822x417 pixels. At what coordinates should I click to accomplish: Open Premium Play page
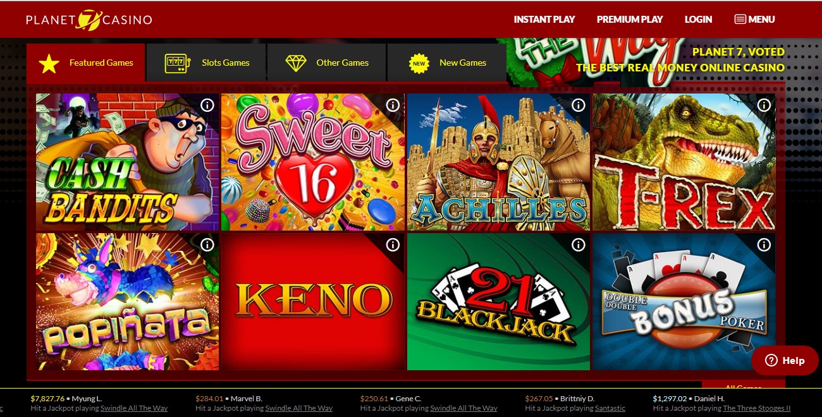click(630, 20)
